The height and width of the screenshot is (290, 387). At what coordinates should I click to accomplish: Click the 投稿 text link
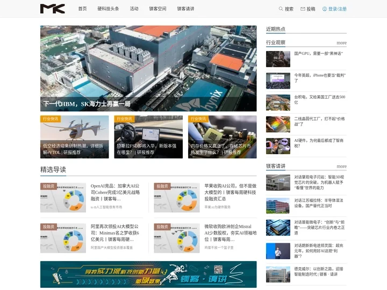point(311,9)
